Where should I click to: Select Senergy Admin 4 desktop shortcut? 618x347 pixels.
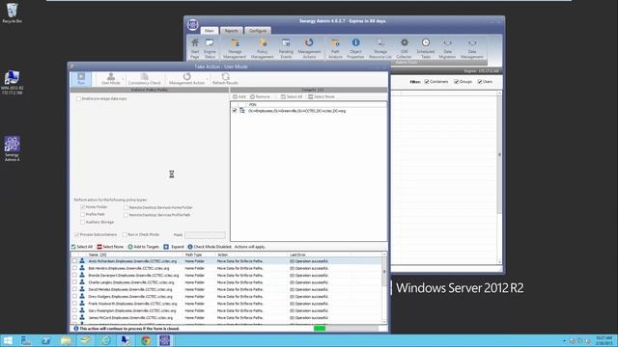click(12, 148)
